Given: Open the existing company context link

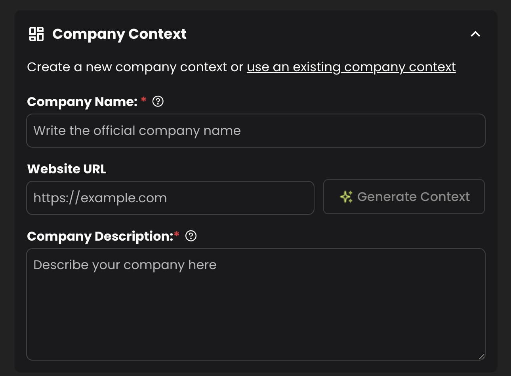Looking at the screenshot, I should pos(351,67).
